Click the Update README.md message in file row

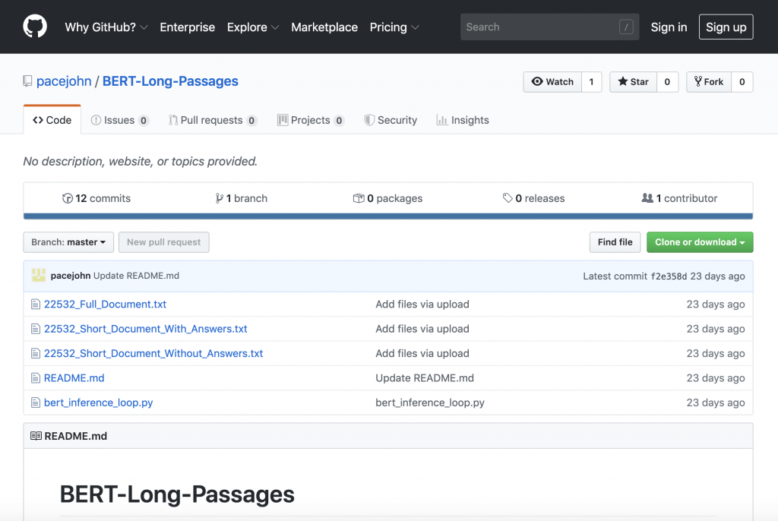pos(425,378)
